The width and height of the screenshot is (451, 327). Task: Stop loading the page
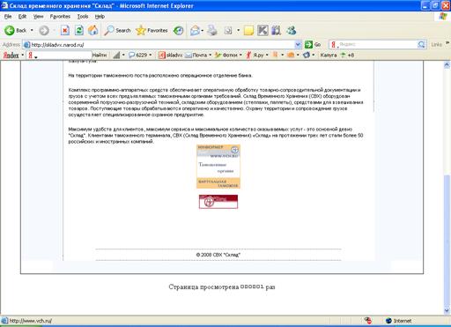click(65, 30)
